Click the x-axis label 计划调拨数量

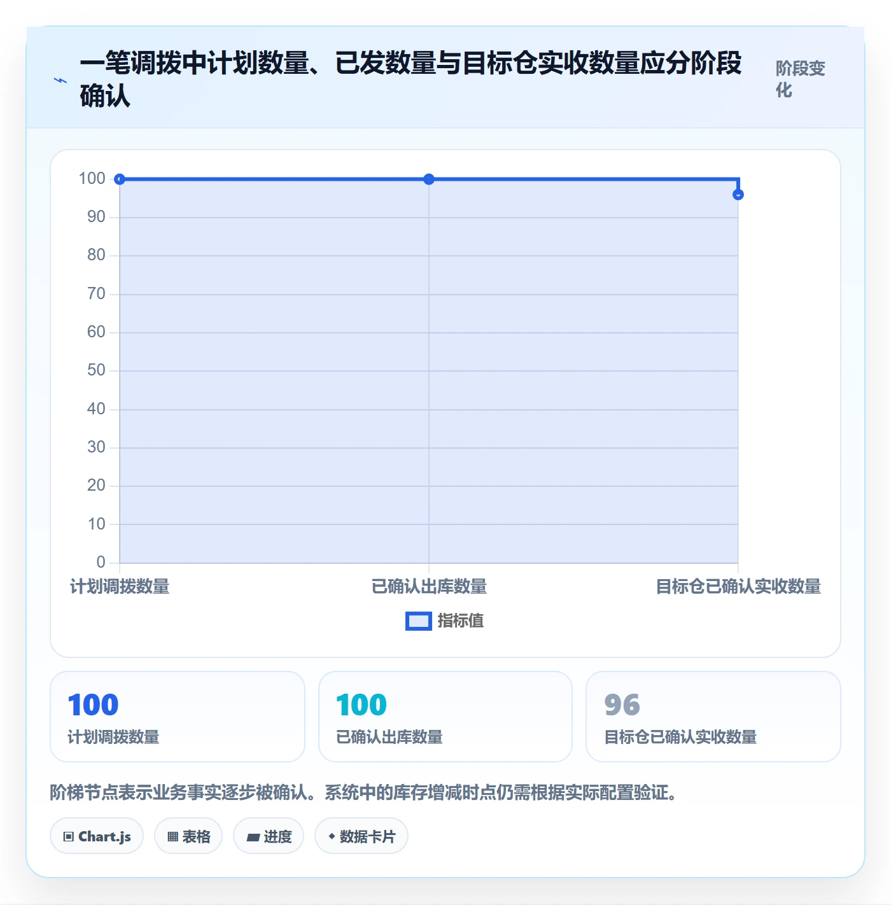[120, 587]
